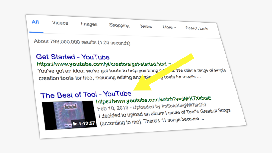The image size is (272, 153).
Task: Expand green arrow after get-started.html URL
Action: click(x=170, y=64)
